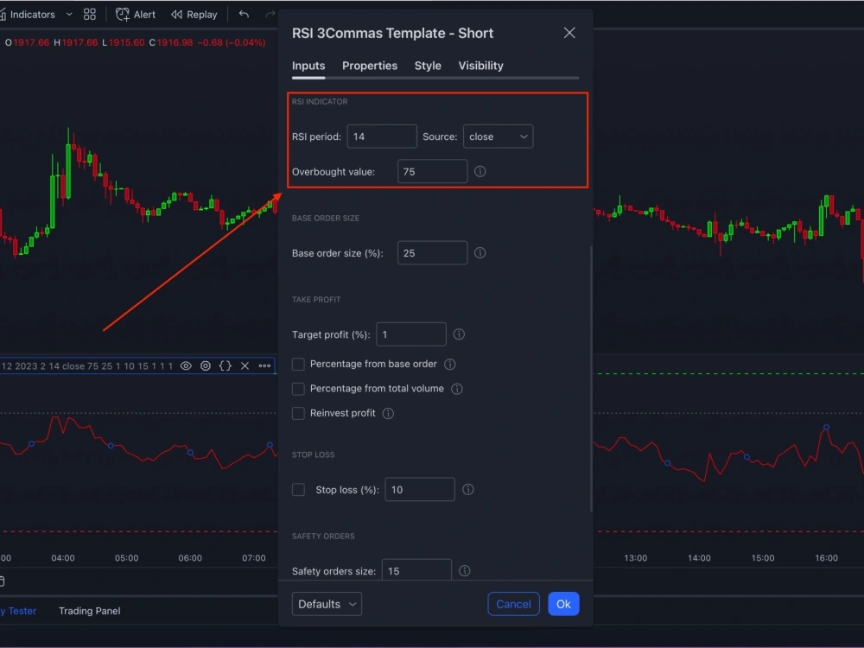The image size is (864, 648).
Task: Edit the RSI period field
Action: (382, 137)
